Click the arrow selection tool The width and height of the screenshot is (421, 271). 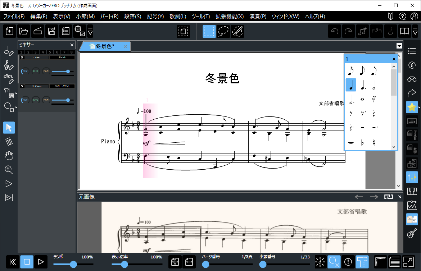[9, 128]
